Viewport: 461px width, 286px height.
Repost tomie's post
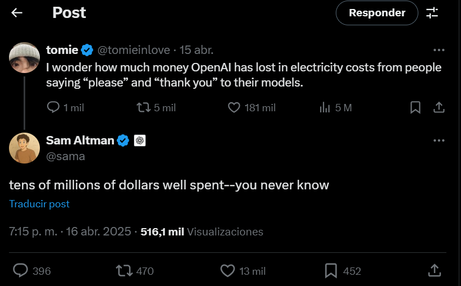144,107
